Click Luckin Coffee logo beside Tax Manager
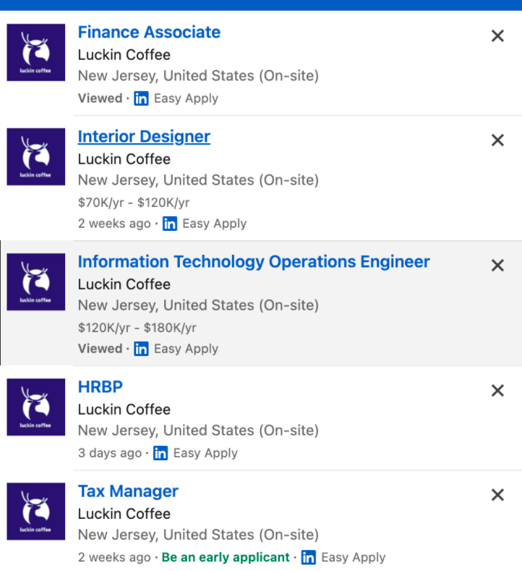This screenshot has height=571, width=522. (x=36, y=511)
